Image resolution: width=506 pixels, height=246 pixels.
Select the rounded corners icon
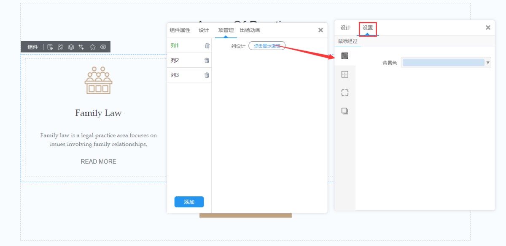click(x=345, y=93)
